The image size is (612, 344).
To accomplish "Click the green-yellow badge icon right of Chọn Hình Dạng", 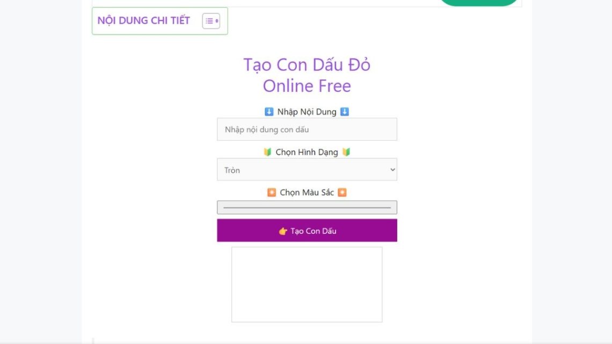I will [346, 152].
